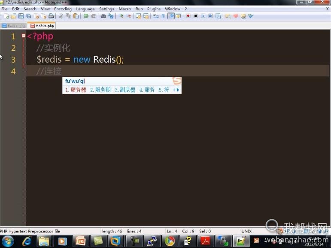
Task: Print the document via toolbar printer icon
Action: (51, 16)
